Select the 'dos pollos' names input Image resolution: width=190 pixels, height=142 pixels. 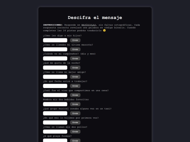pos(55,131)
